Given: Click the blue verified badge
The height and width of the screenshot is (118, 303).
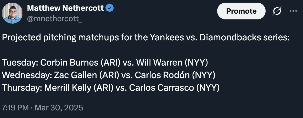Looking at the screenshot, I should point(110,8).
